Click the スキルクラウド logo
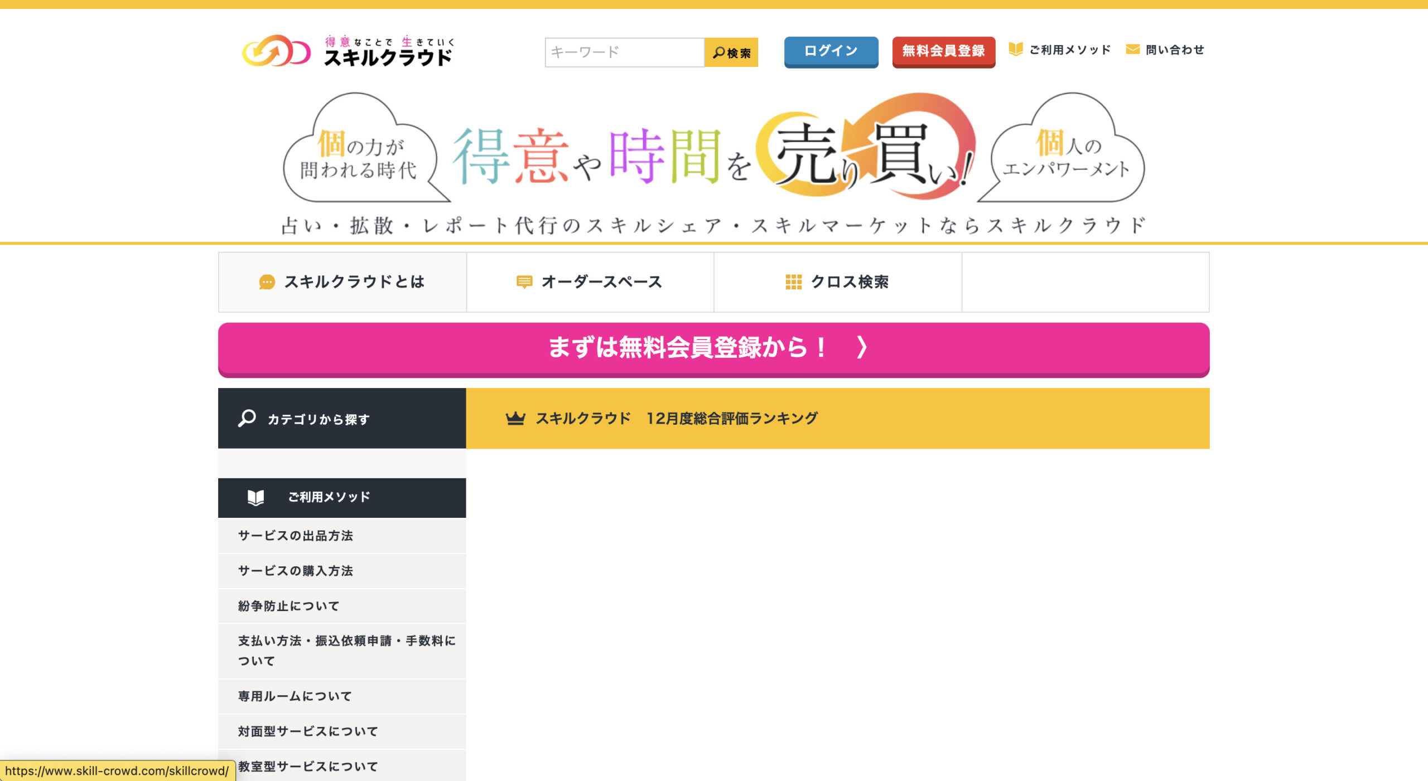The height and width of the screenshot is (781, 1428). 349,51
